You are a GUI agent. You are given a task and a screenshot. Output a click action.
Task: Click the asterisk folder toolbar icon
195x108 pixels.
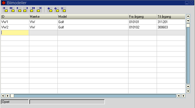point(63,10)
